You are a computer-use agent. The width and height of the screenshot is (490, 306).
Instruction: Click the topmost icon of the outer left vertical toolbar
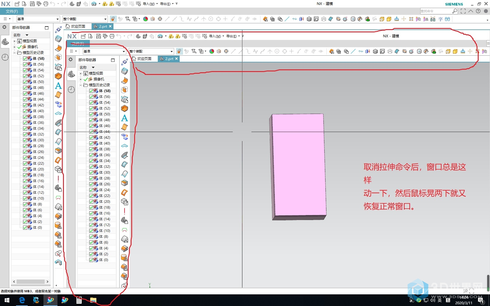tap(58, 29)
